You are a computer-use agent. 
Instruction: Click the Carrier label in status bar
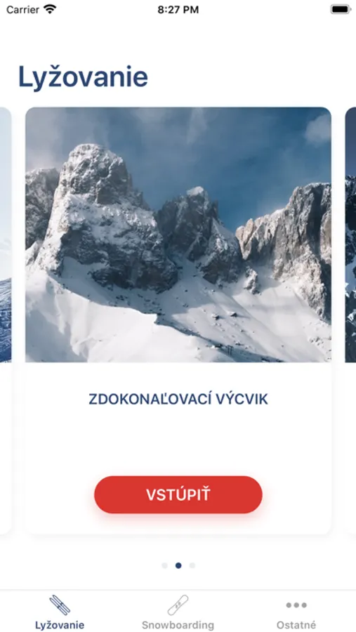tap(23, 9)
